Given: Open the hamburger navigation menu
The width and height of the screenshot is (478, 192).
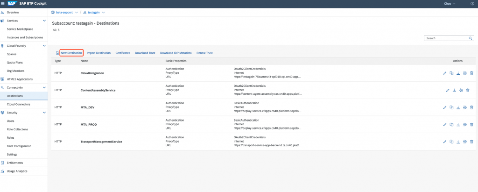Looking at the screenshot, I should coord(3,3).
